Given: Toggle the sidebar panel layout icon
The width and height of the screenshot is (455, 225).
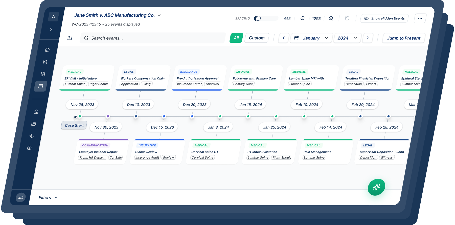Looking at the screenshot, I should tap(70, 38).
